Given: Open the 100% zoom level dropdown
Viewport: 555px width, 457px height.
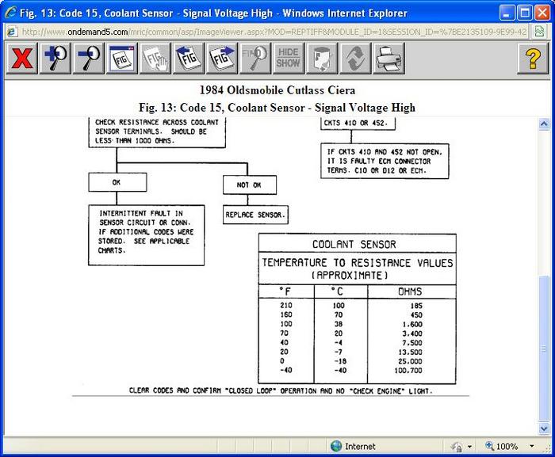Looking at the screenshot, I should click(x=532, y=447).
